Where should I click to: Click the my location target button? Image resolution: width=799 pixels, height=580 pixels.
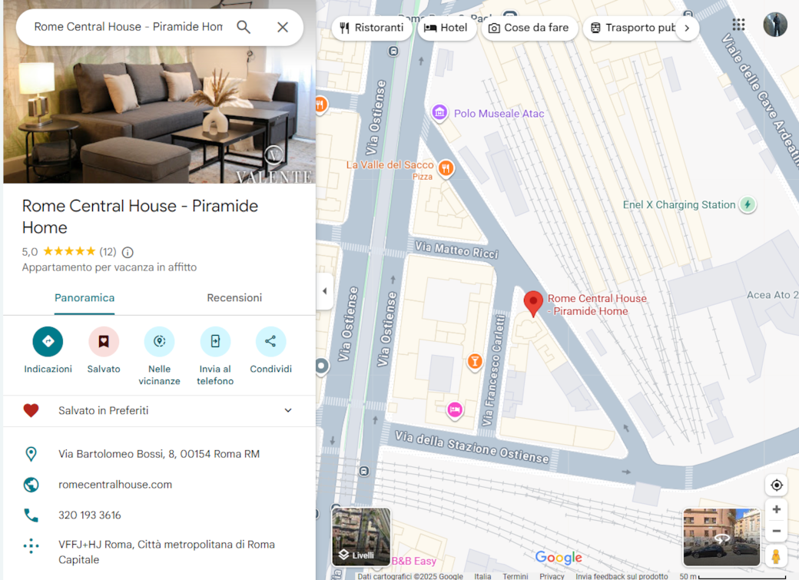pos(777,485)
